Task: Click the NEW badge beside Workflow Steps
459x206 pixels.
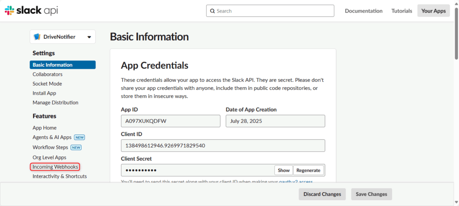Action: pyautogui.click(x=76, y=147)
